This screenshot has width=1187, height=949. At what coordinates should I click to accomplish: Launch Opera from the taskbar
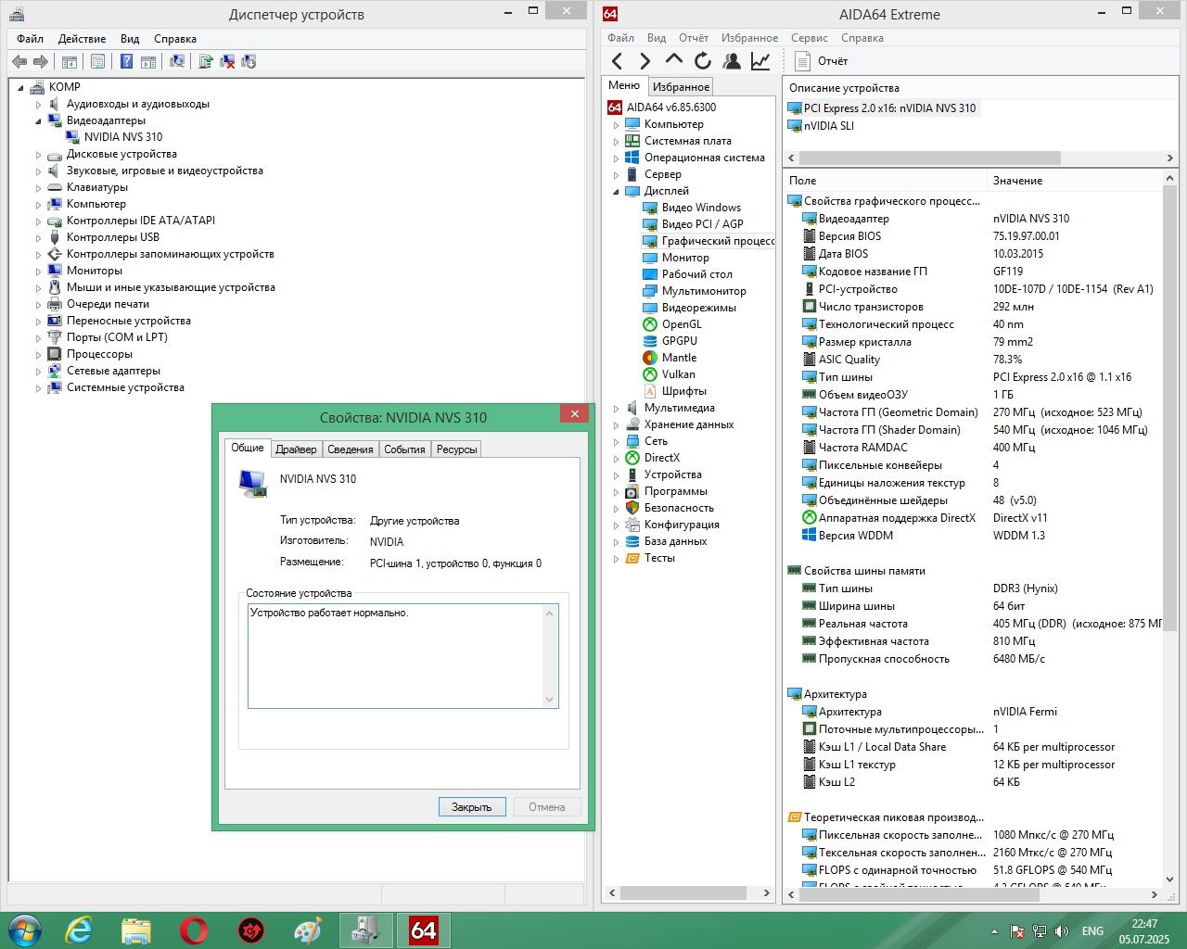(194, 930)
